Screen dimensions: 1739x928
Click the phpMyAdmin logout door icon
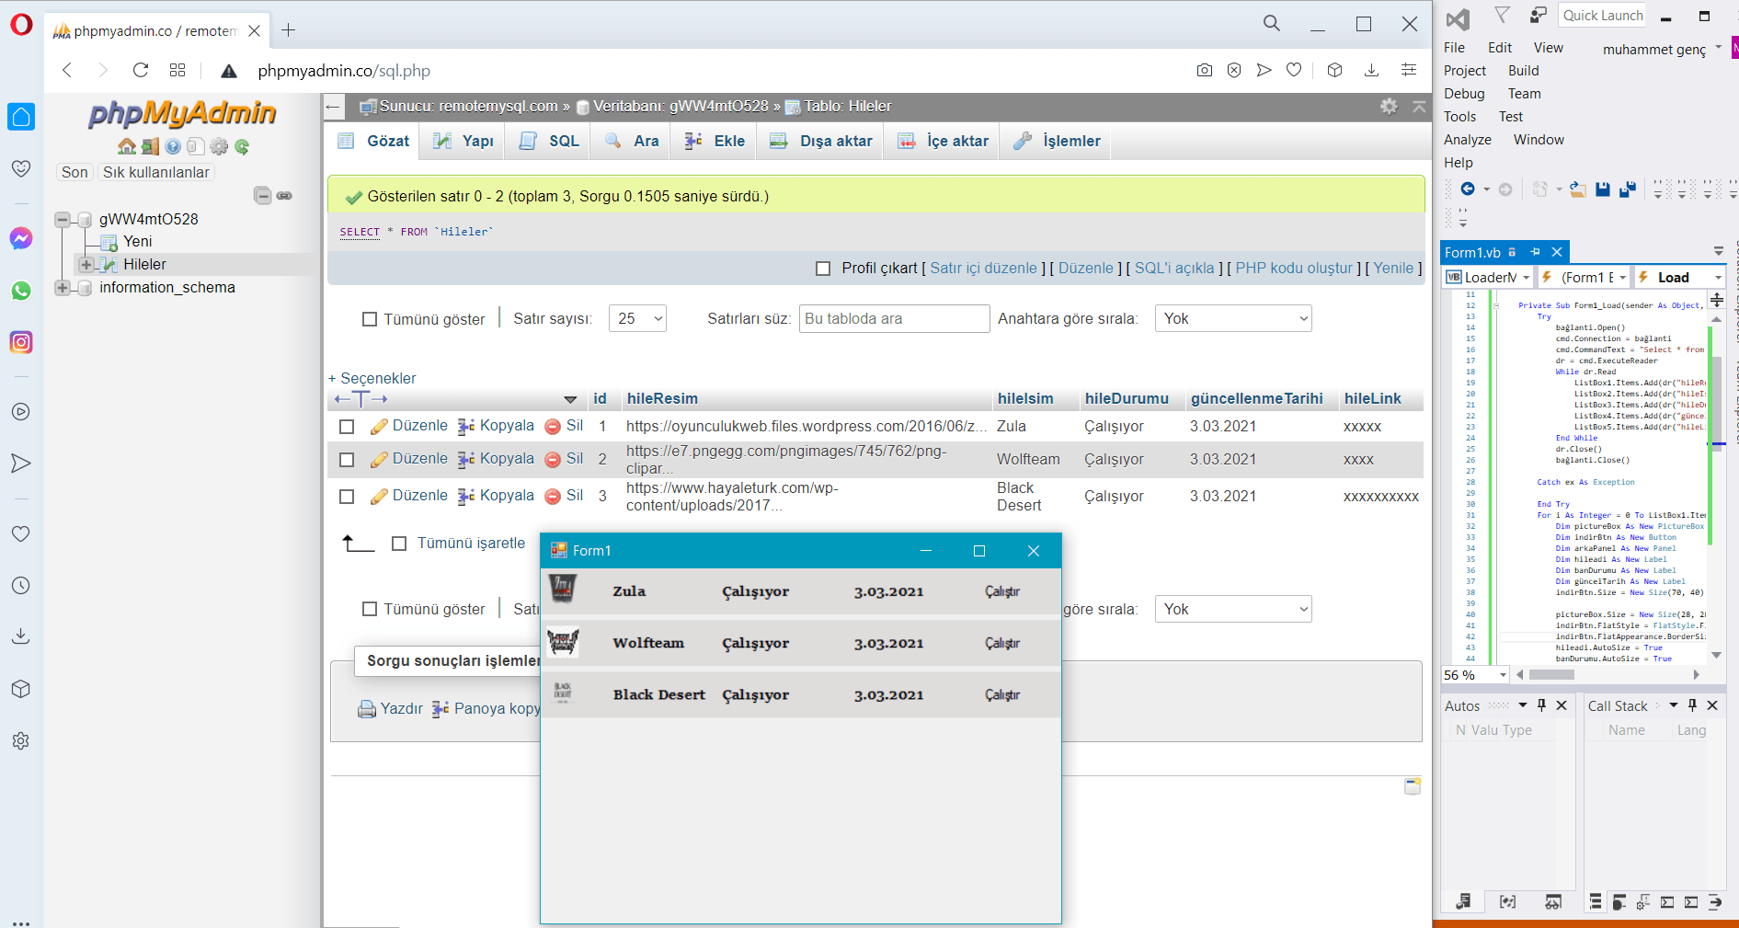[x=150, y=146]
